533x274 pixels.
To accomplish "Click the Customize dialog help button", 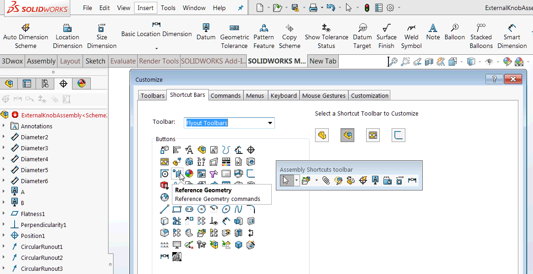I will 494,79.
